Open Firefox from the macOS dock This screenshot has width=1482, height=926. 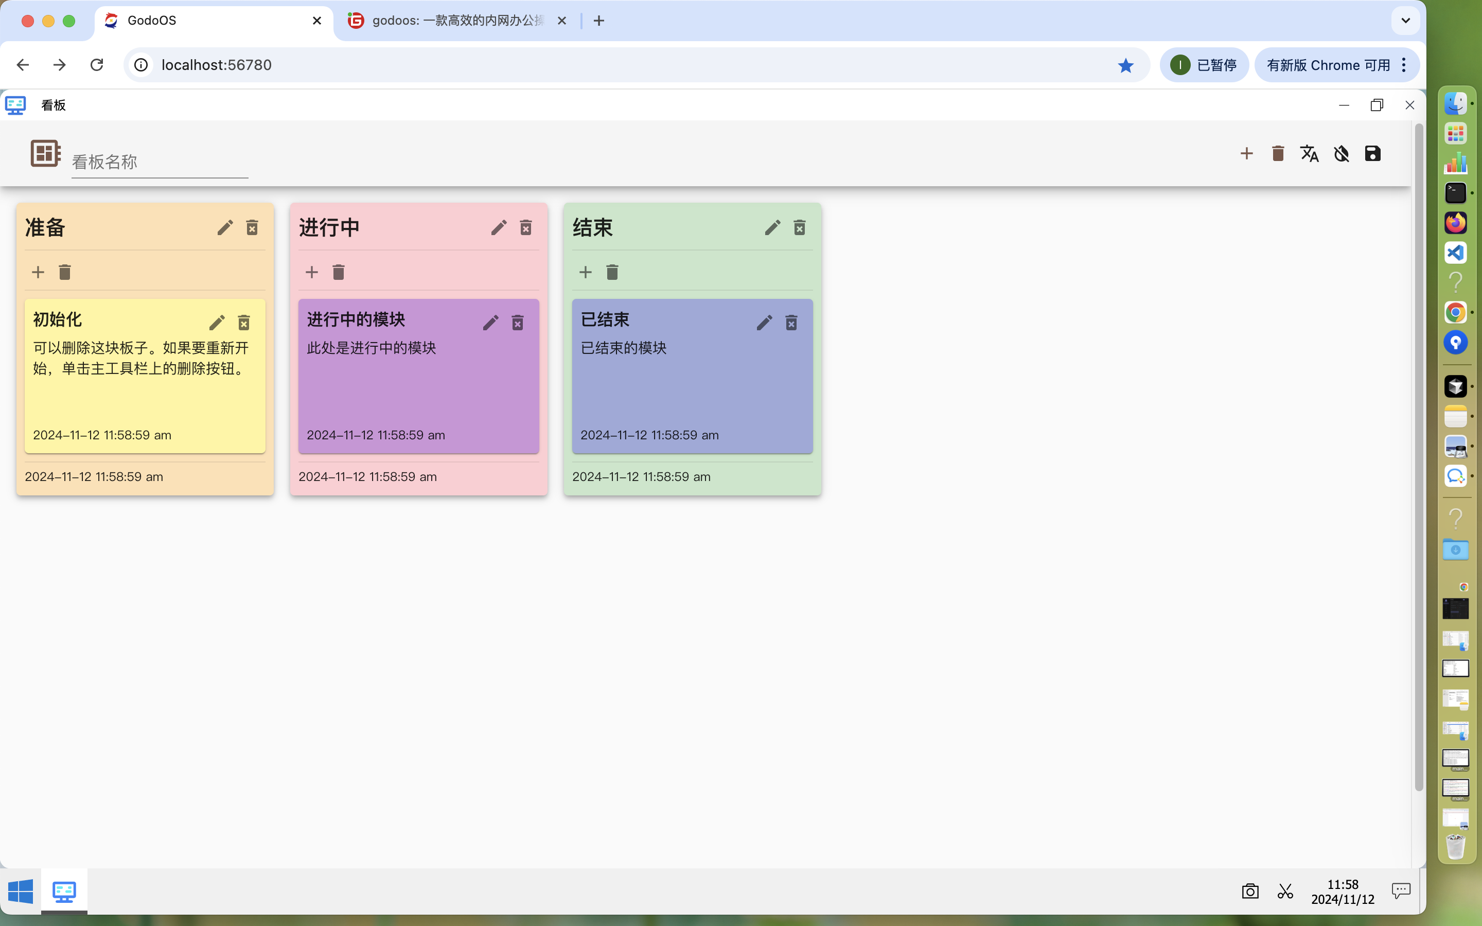[1456, 222]
